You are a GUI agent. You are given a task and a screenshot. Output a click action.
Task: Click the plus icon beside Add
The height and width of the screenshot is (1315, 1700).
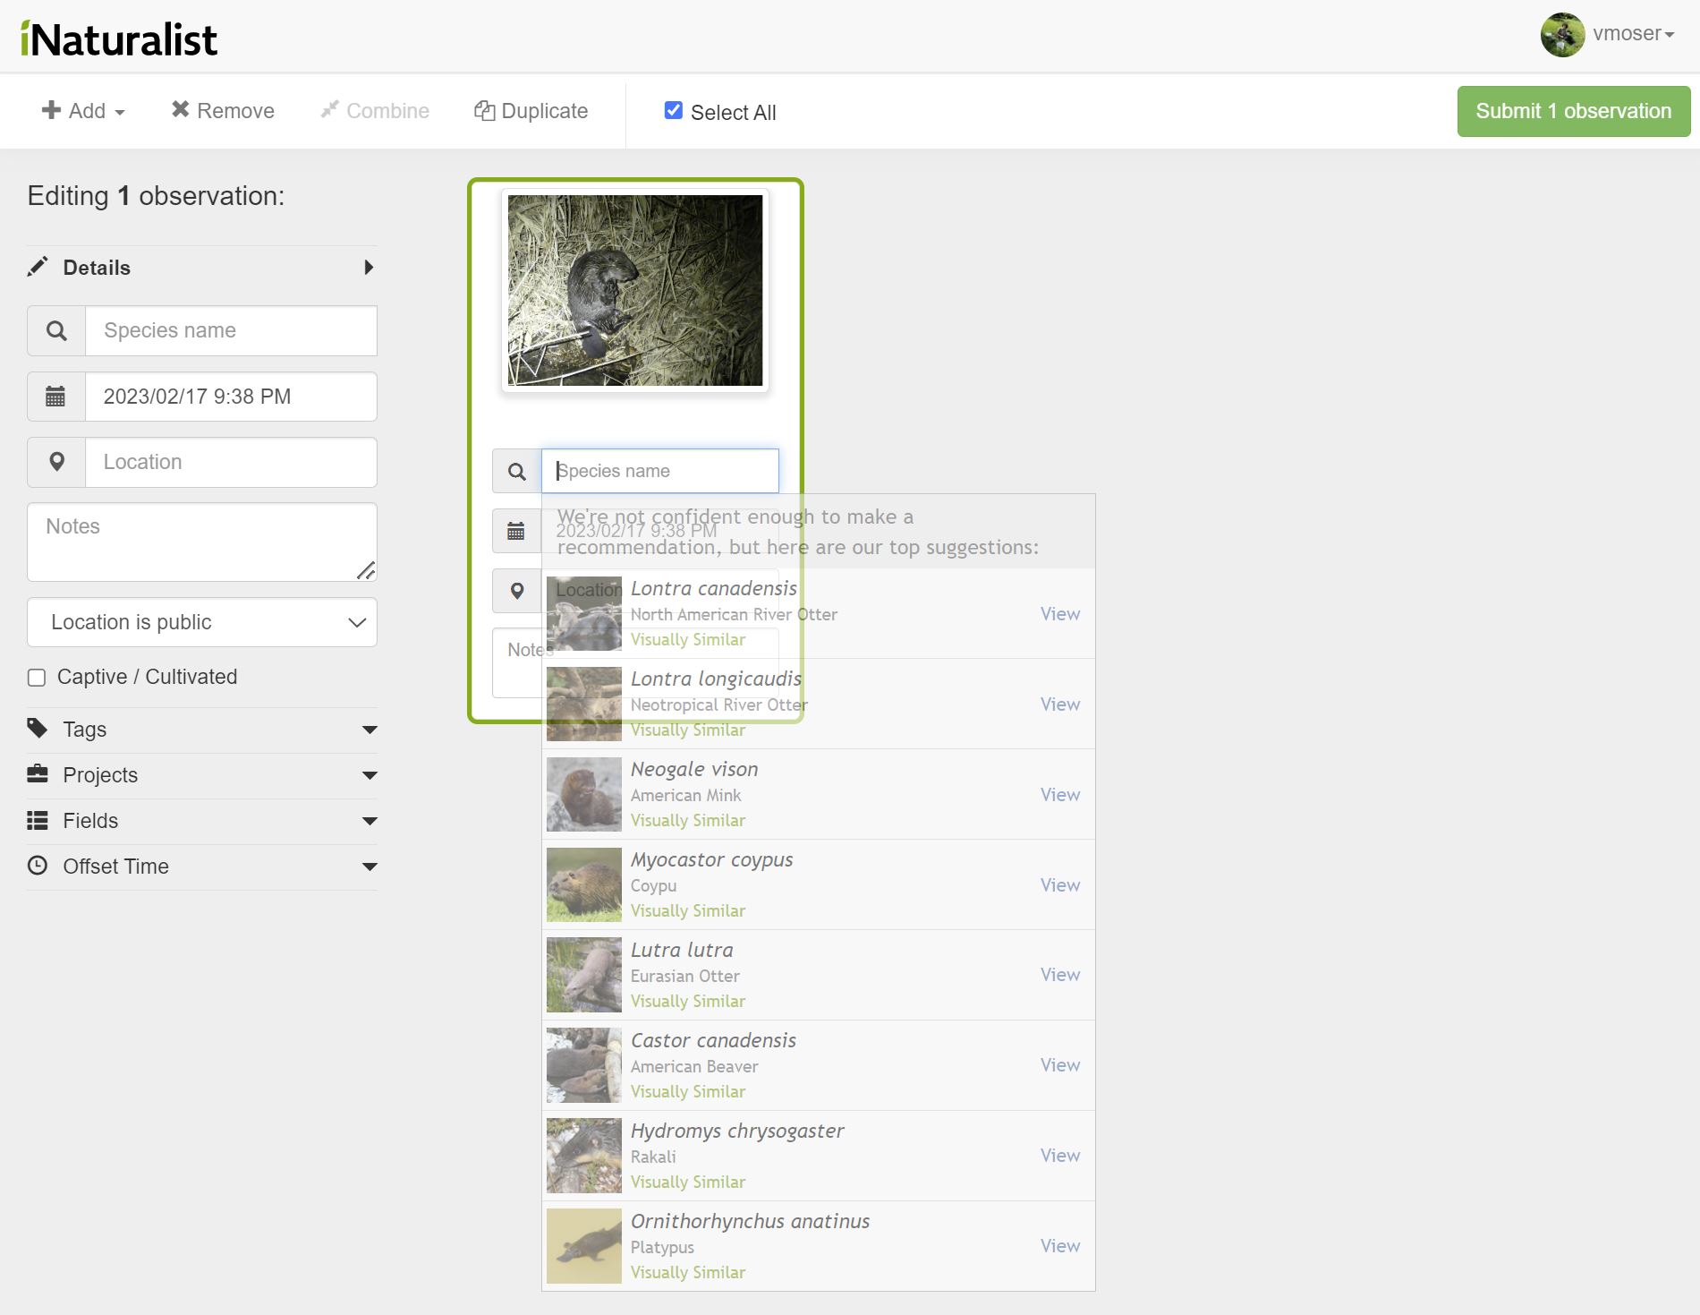(x=51, y=109)
